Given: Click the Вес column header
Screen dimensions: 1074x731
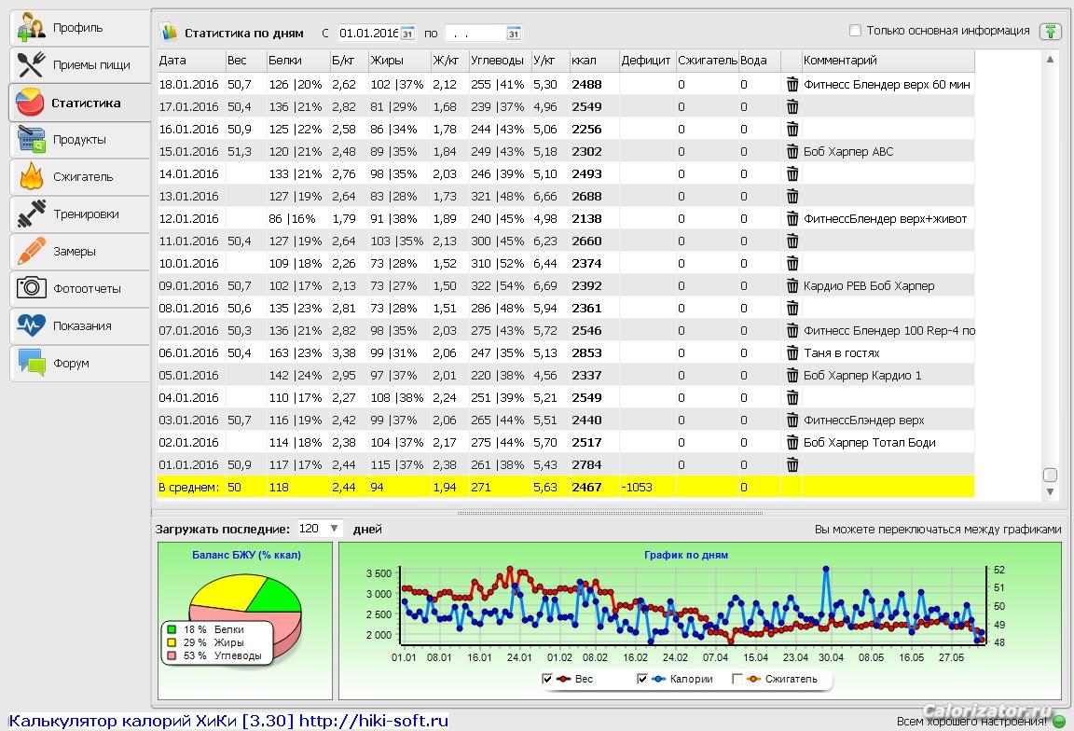Looking at the screenshot, I should pyautogui.click(x=246, y=61).
